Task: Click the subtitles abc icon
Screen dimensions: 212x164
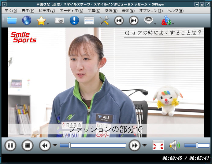Action: 166,20
